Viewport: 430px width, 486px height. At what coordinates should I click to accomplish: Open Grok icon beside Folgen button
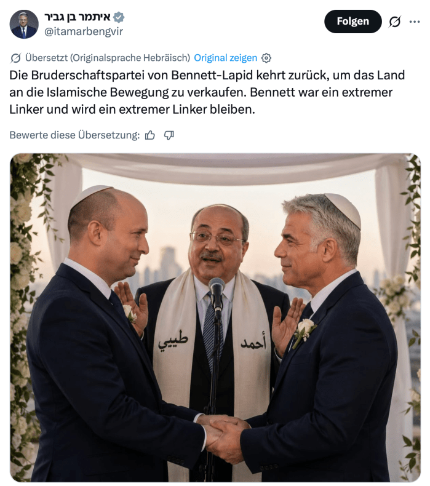click(395, 22)
